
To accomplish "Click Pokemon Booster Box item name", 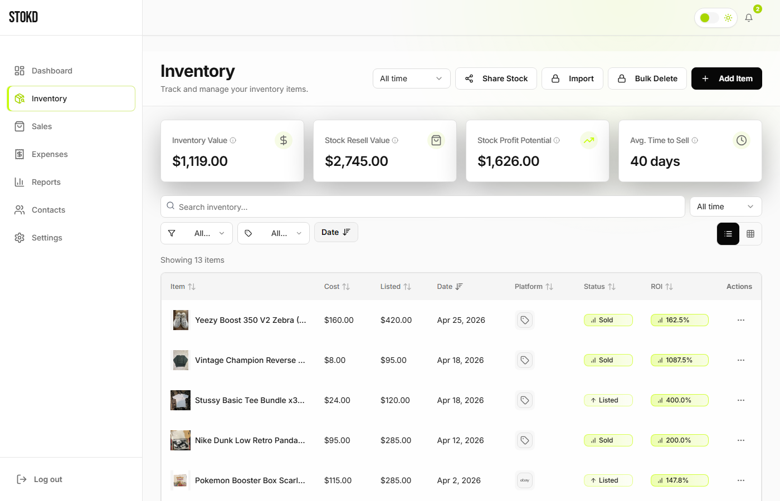I will coord(250,480).
